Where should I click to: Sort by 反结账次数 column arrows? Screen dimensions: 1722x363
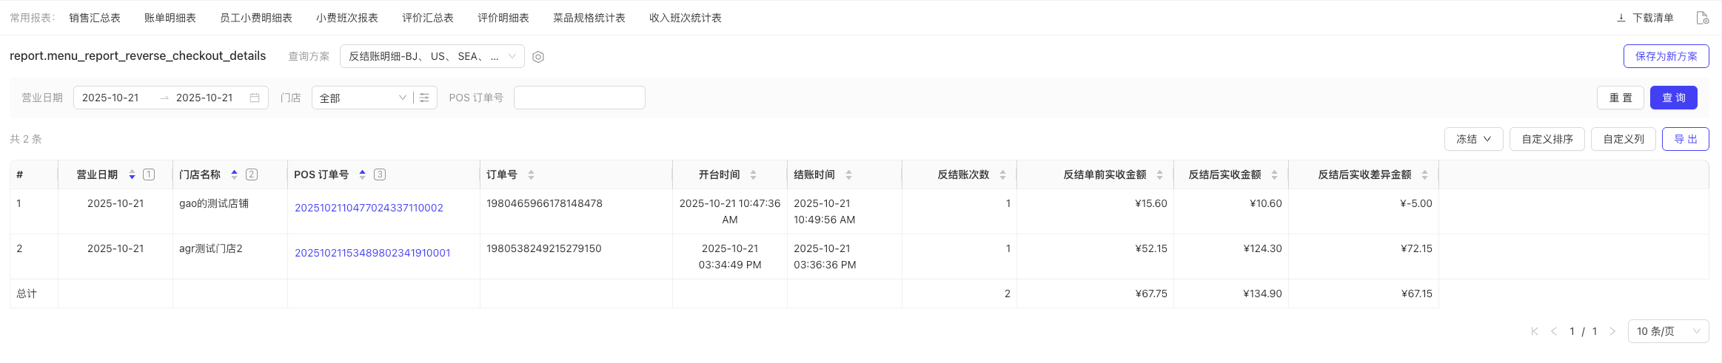[1002, 174]
